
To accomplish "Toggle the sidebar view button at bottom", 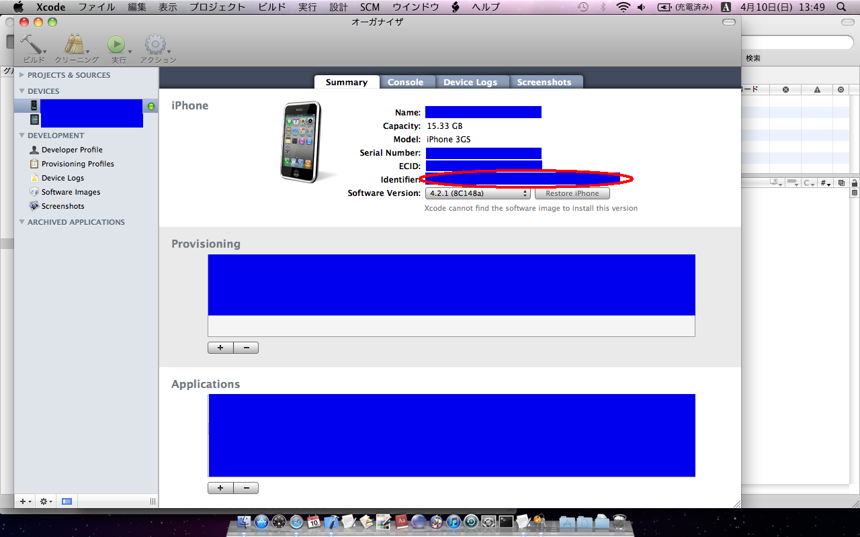I will 67,501.
